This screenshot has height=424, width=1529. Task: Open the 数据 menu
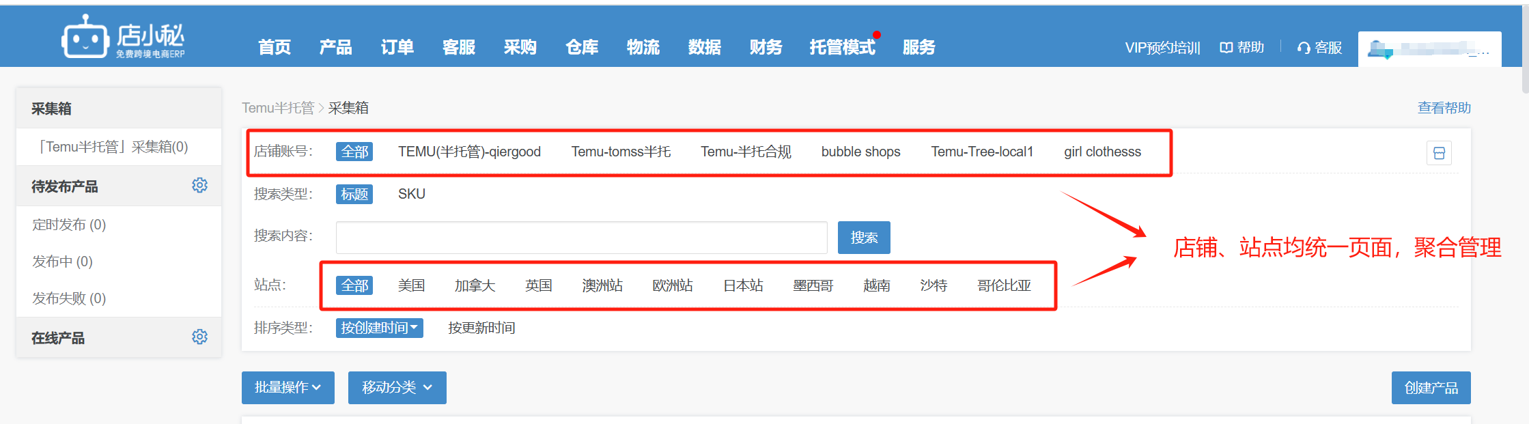click(705, 47)
